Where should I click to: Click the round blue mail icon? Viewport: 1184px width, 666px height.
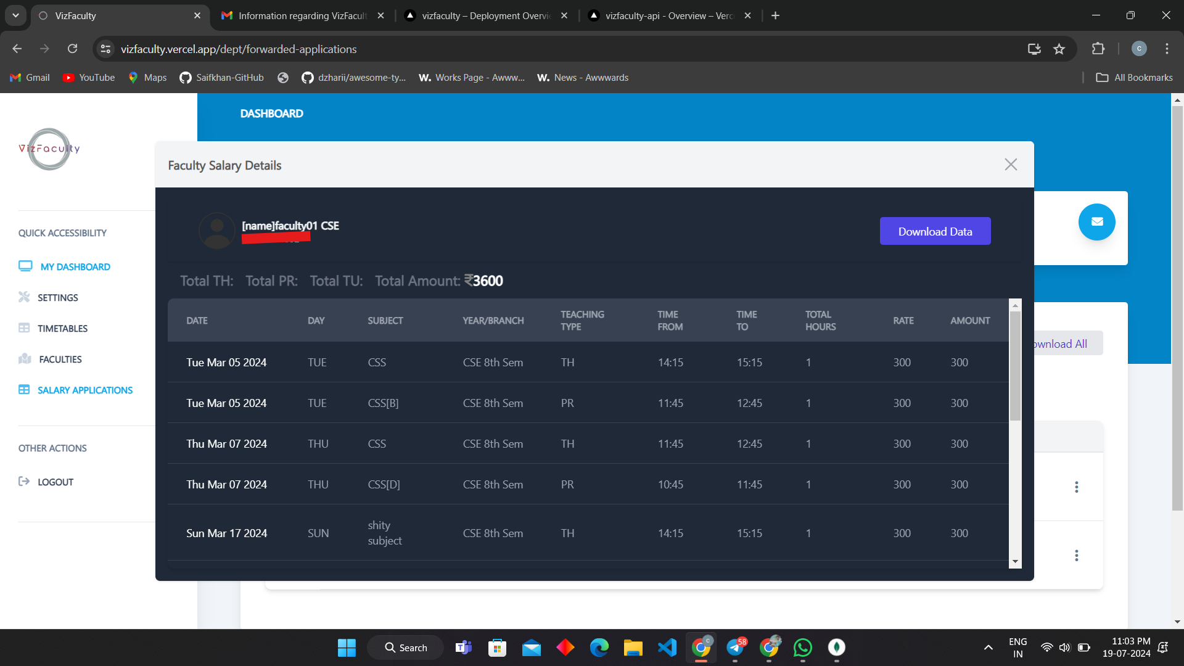click(x=1096, y=222)
